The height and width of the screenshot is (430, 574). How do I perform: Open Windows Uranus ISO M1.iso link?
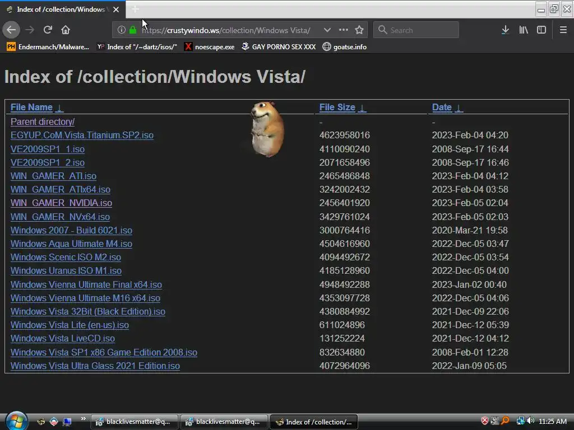click(66, 271)
